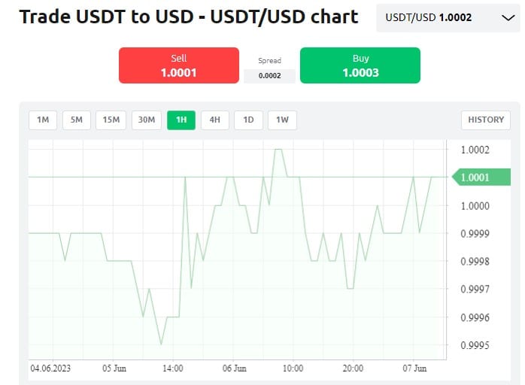The width and height of the screenshot is (525, 385).
Task: Select the 30M timeframe
Action: 147,120
